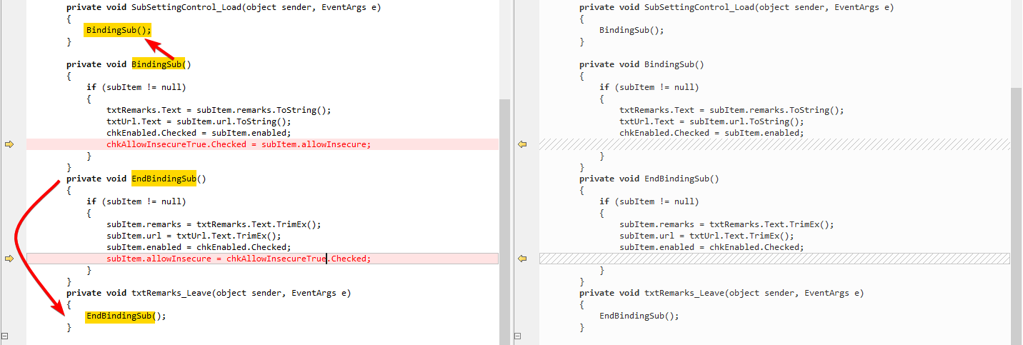The height and width of the screenshot is (345, 1023).
Task: Click lower left-pointing merge arrow in right pane
Action: pos(522,259)
